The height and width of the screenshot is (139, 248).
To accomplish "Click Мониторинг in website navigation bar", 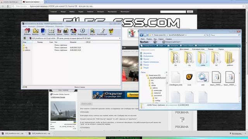I will [125, 12].
